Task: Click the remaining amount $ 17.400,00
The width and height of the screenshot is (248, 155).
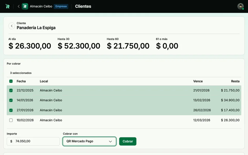Action: pyautogui.click(x=230, y=110)
